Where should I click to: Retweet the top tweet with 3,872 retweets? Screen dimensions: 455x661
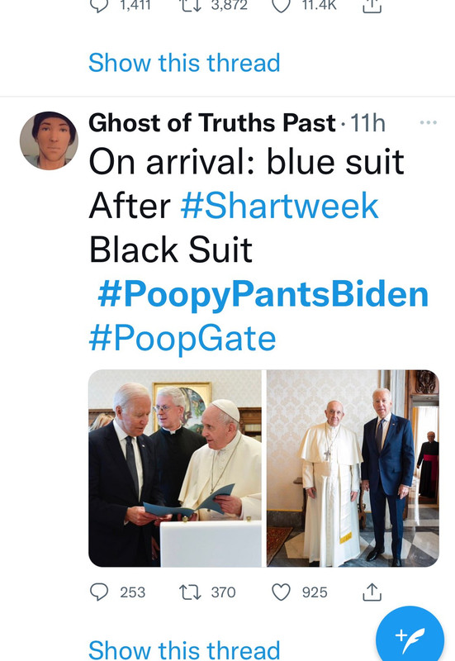(x=190, y=6)
